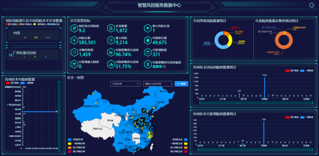The height and width of the screenshot is (156, 319).
Task: Select 青海省 on the map
Action: pos(110,120)
